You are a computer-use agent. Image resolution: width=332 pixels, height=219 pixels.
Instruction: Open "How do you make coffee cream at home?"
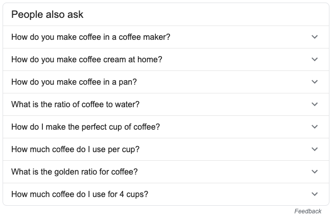(86, 60)
